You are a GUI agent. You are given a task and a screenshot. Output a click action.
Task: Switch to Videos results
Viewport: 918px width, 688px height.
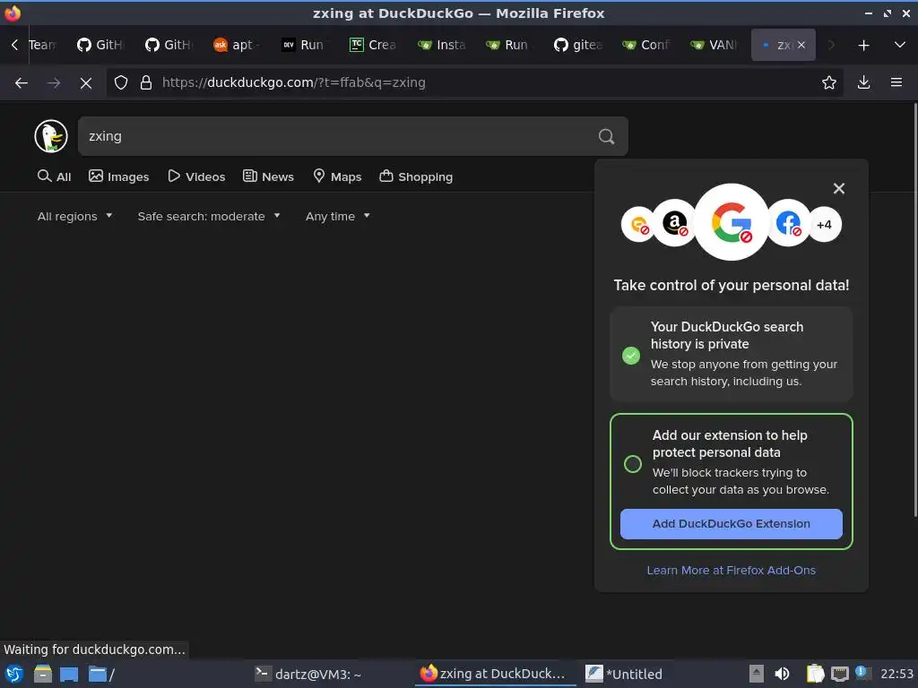(x=196, y=176)
